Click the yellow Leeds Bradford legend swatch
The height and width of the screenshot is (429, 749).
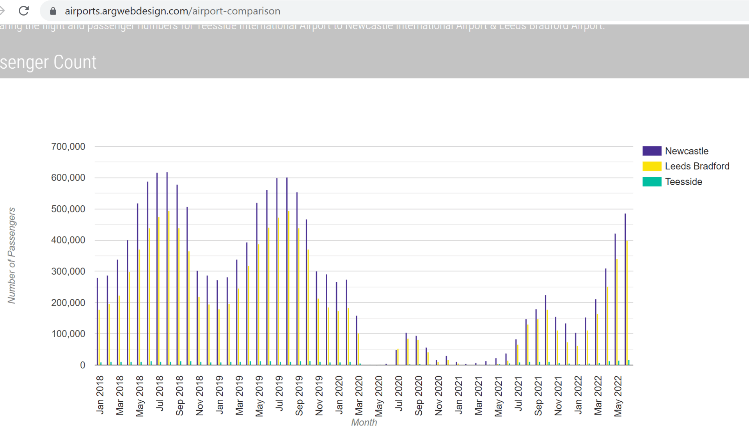tap(651, 166)
